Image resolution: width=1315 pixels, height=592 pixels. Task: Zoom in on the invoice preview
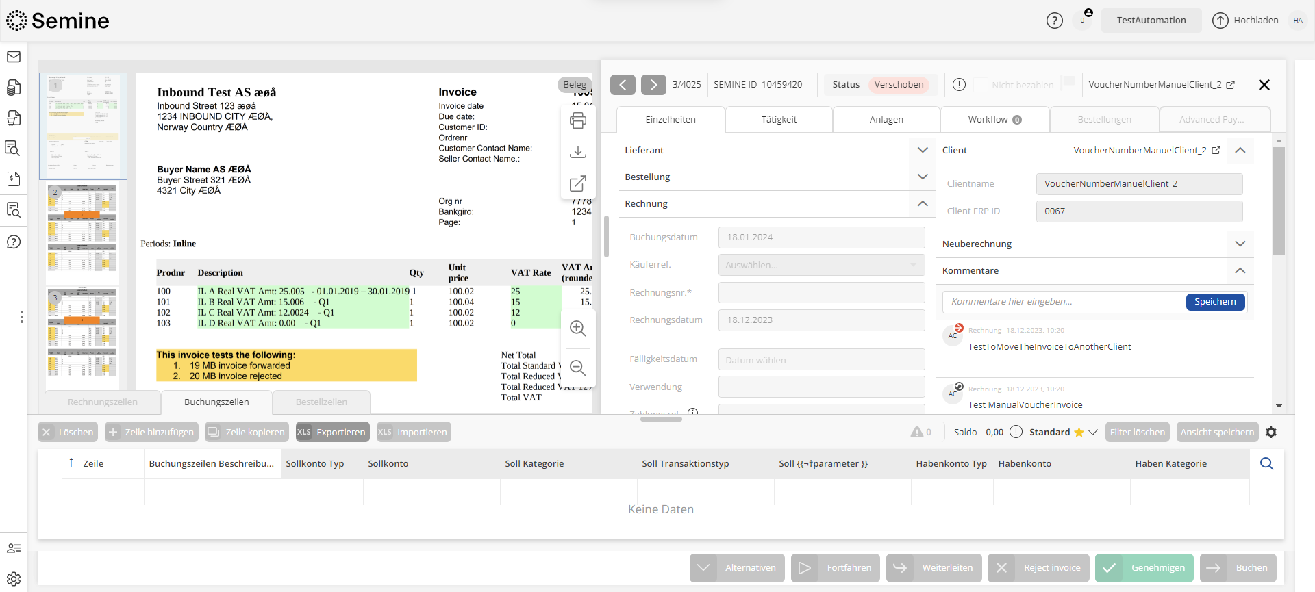coord(577,329)
